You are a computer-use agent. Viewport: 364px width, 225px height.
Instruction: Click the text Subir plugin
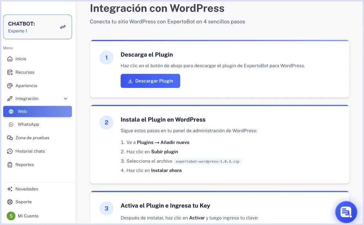tap(165, 152)
